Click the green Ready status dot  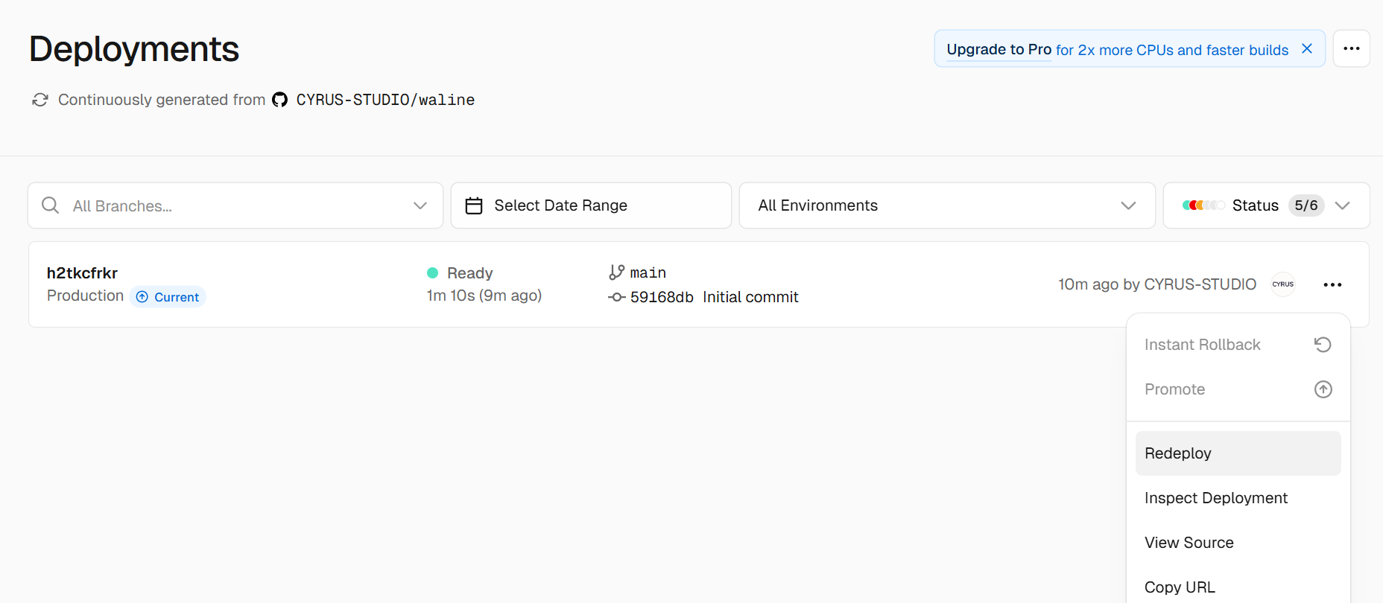(x=432, y=272)
